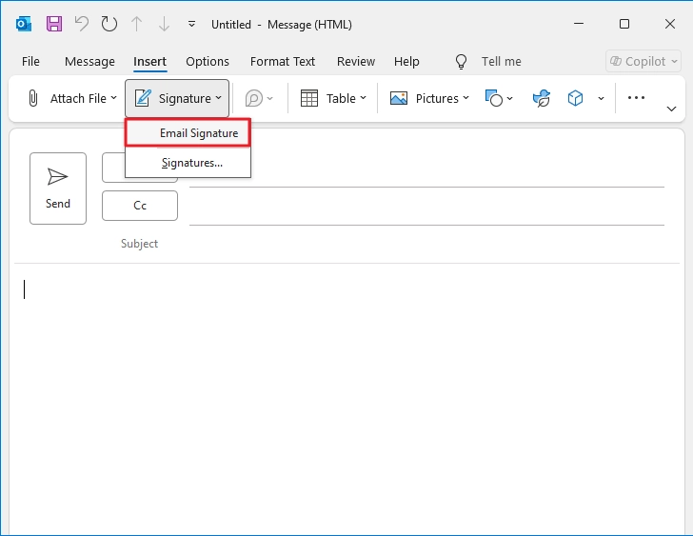693x536 pixels.
Task: Click the Tell me search field
Action: pyautogui.click(x=501, y=62)
